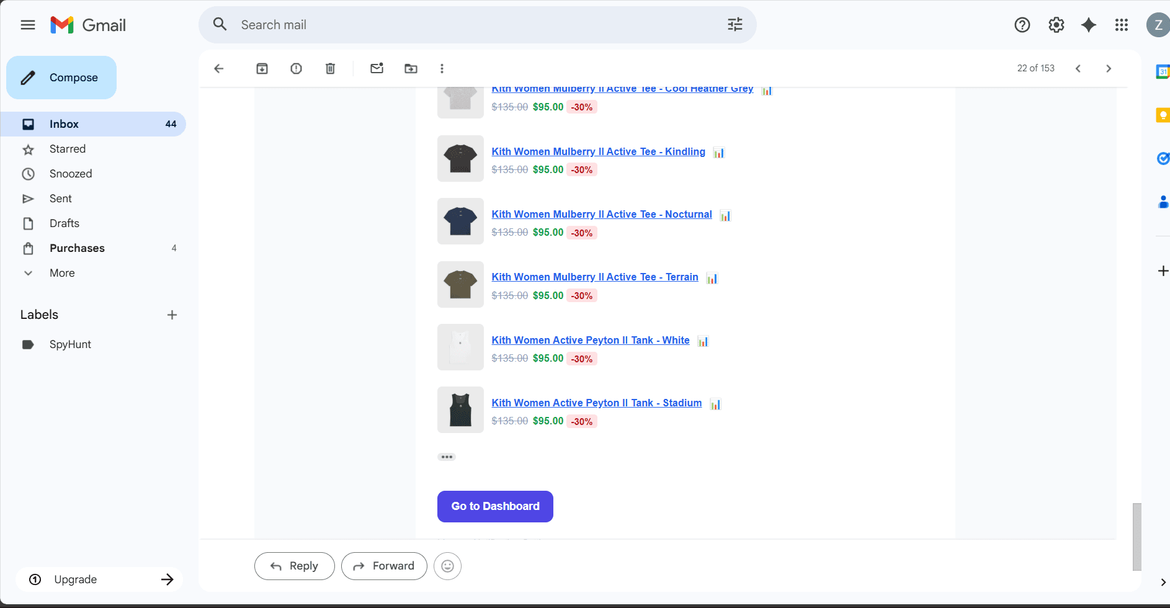This screenshot has height=608, width=1170.
Task: Open Google Calendar side panel
Action: (1161, 73)
